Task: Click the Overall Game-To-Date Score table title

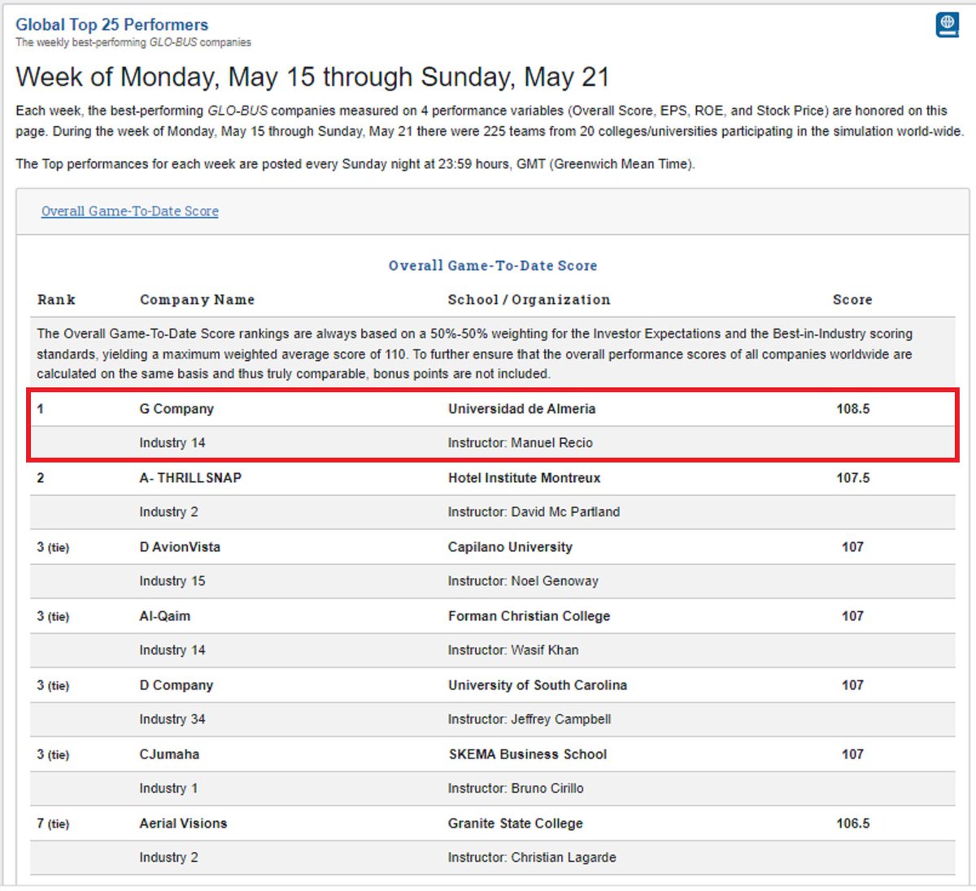Action: coord(493,266)
